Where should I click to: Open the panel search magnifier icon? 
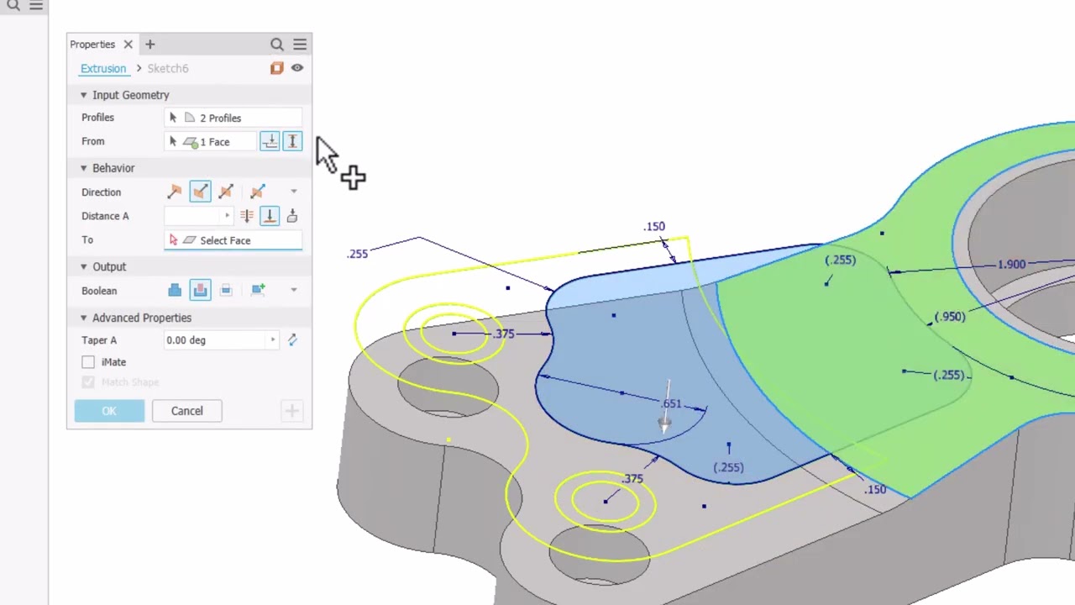(276, 45)
